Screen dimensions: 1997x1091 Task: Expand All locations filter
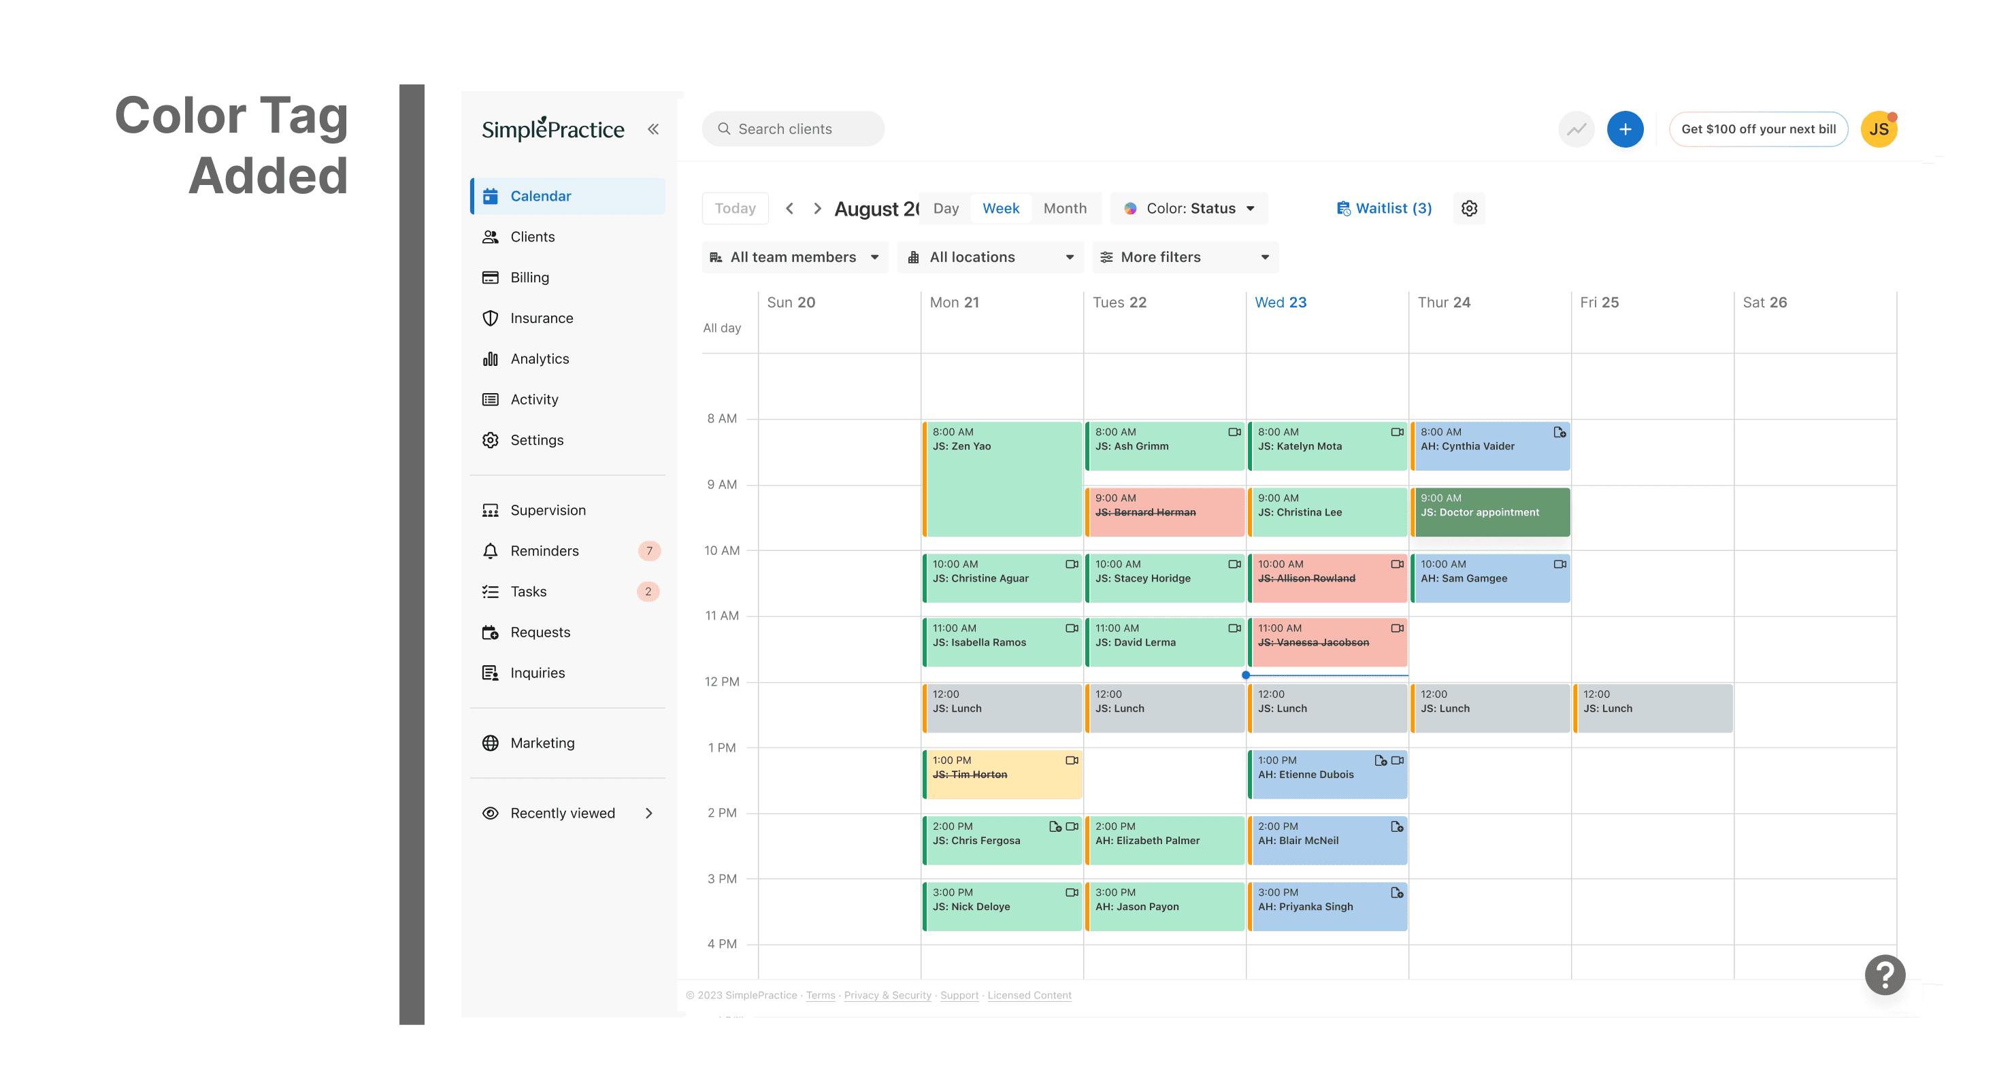pyautogui.click(x=989, y=257)
